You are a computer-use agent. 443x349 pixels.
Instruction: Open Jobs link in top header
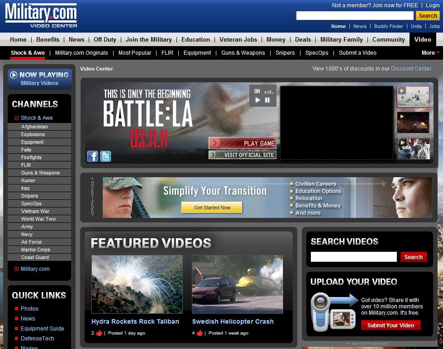coord(434,26)
